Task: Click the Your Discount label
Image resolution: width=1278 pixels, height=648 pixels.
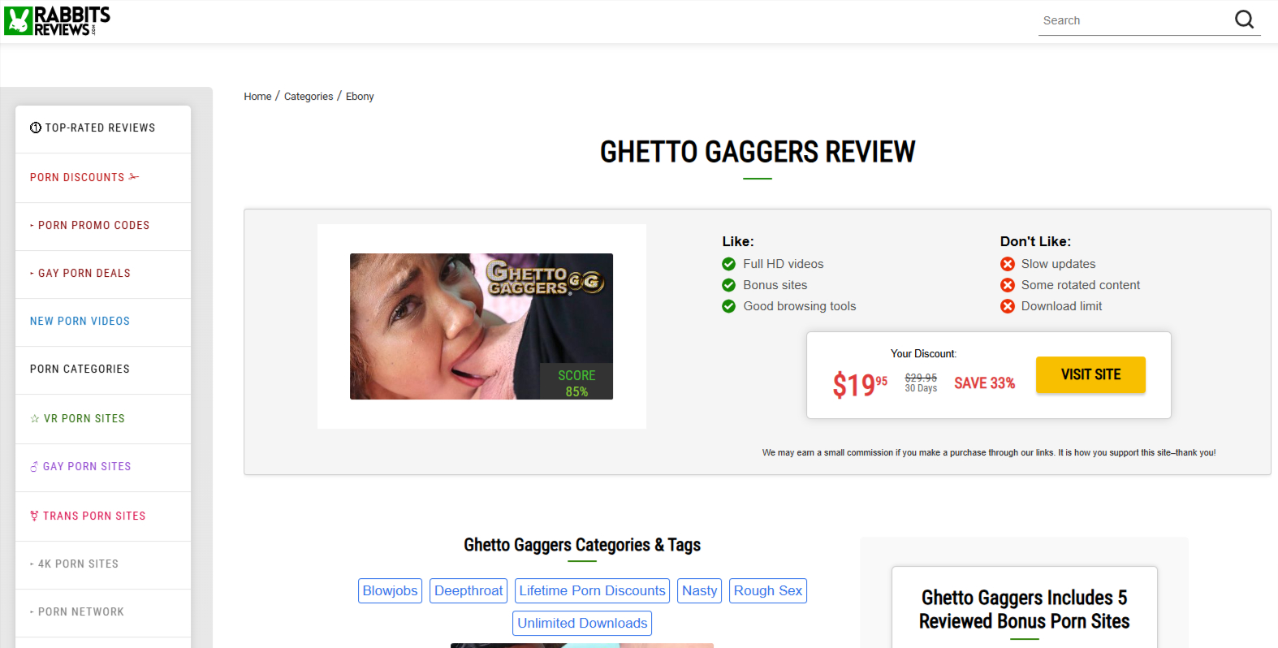Action: (923, 354)
